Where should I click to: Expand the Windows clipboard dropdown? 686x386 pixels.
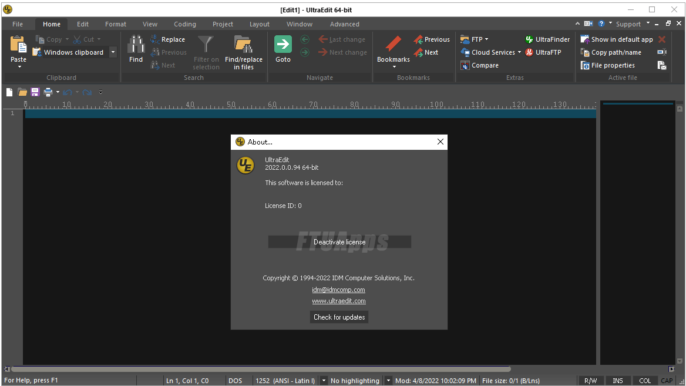click(x=113, y=52)
